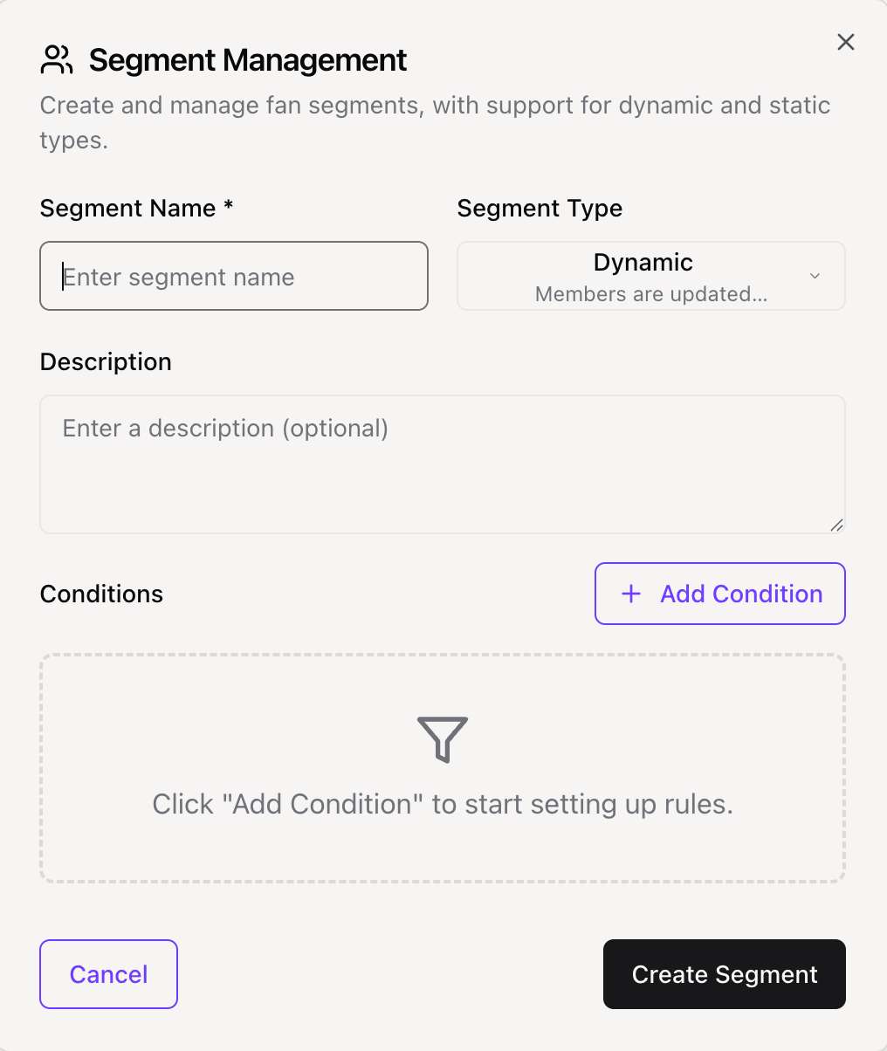The height and width of the screenshot is (1051, 887).
Task: Click the funnel filter icon
Action: [x=443, y=738]
